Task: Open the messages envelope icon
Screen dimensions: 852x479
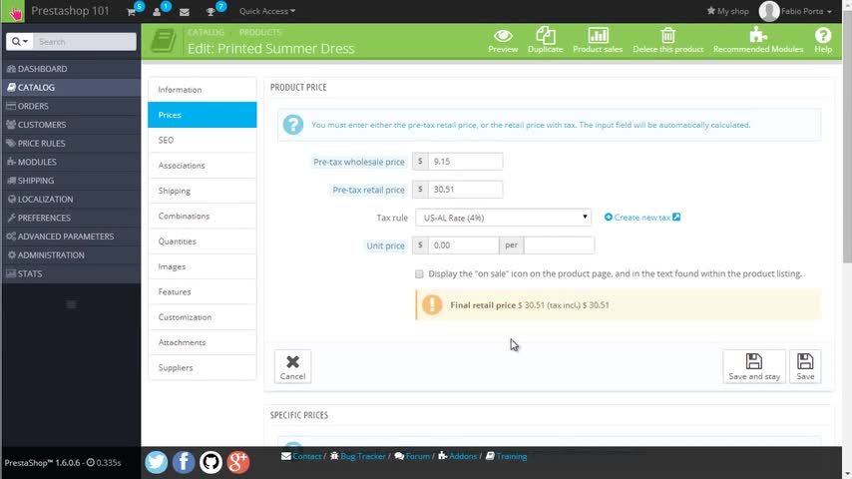Action: 185,11
